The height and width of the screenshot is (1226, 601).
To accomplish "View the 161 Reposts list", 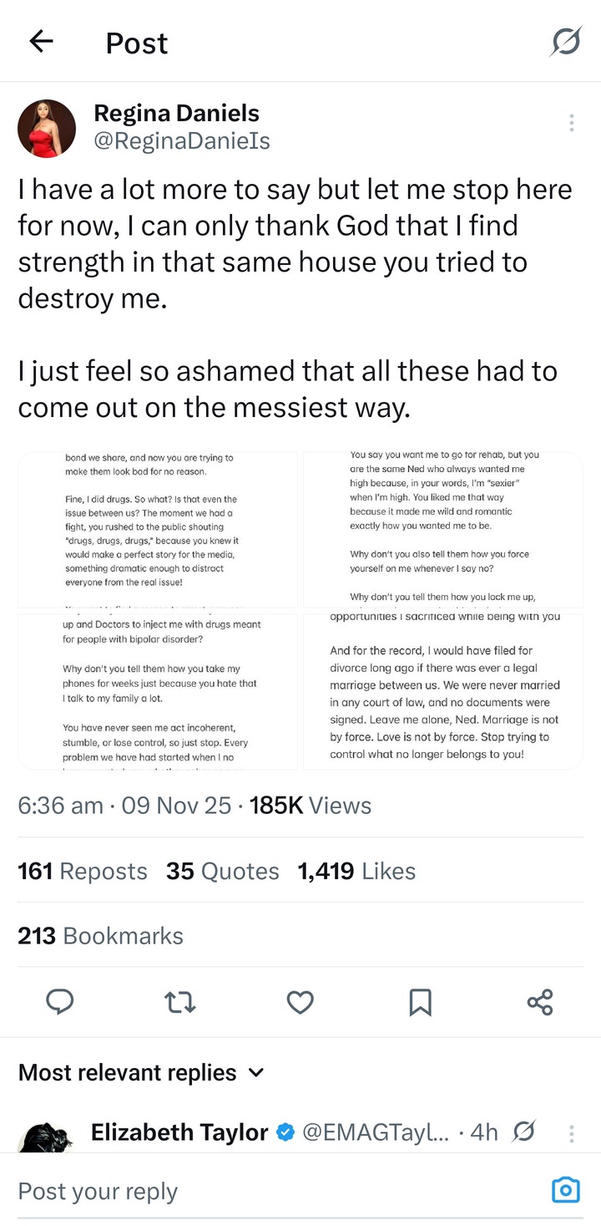I will [x=83, y=871].
